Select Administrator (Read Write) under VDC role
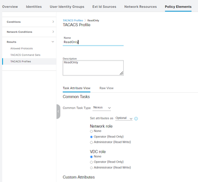This screenshot has width=198, height=182. [x=91, y=168]
